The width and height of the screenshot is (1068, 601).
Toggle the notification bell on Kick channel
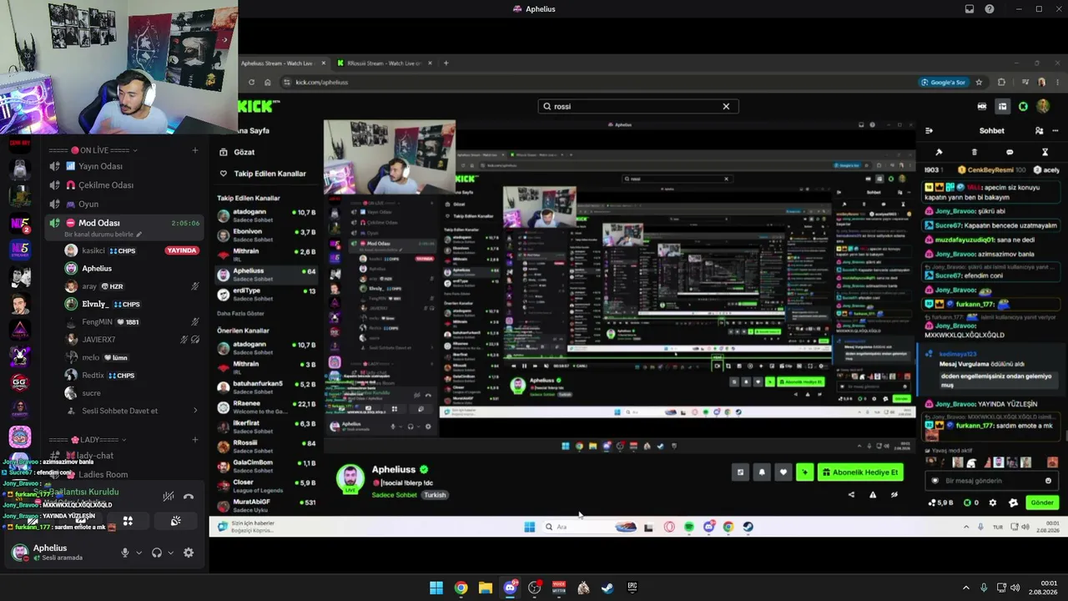[x=762, y=472]
